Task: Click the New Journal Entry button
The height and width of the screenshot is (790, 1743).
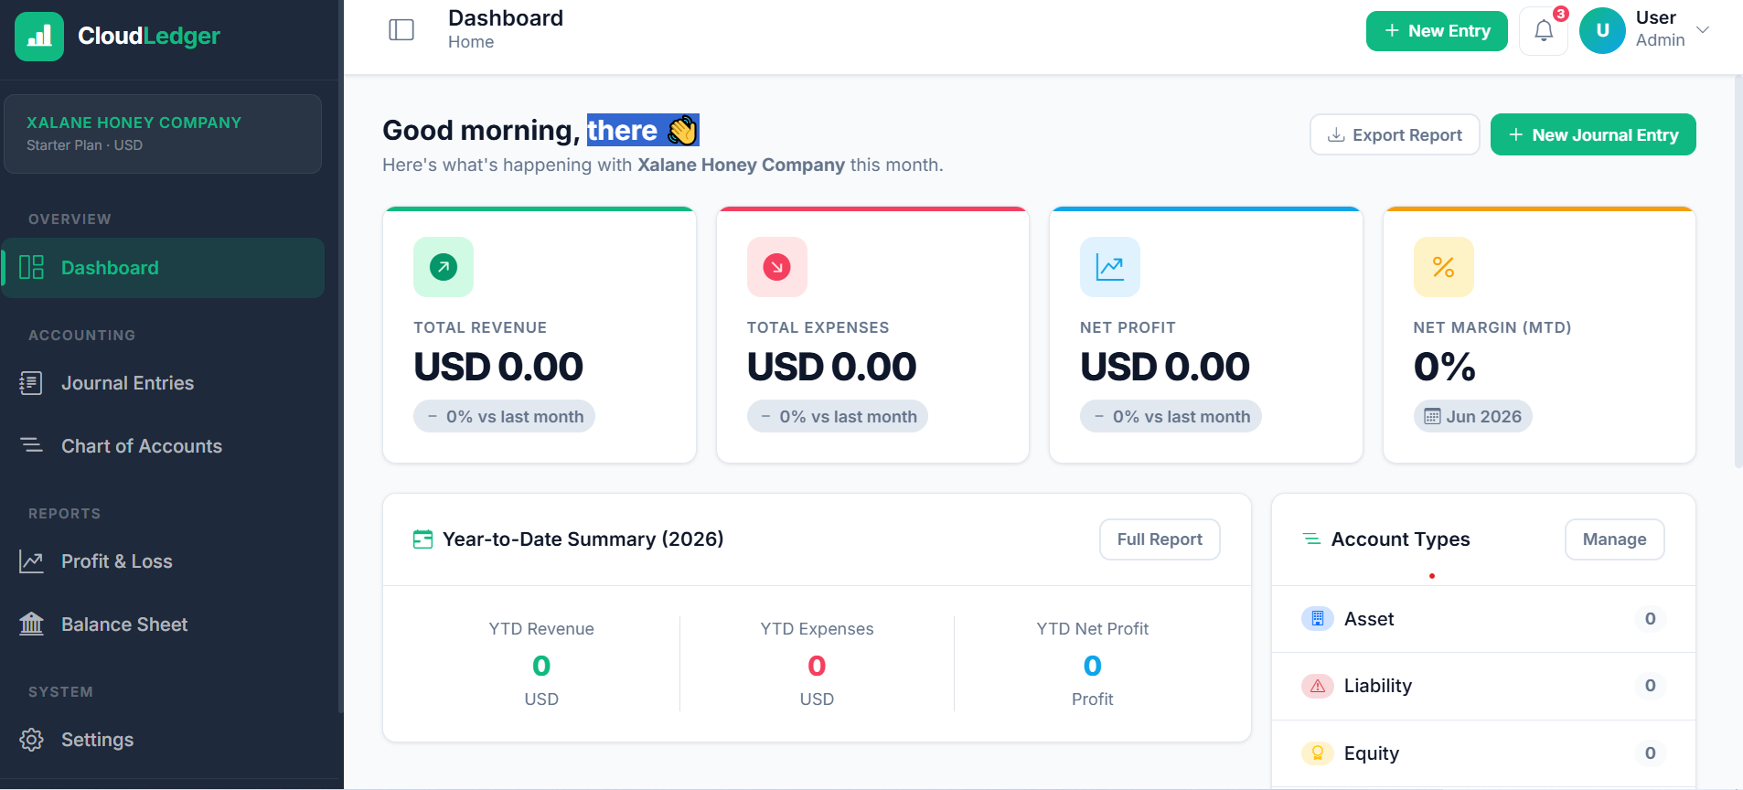Action: pos(1593,134)
